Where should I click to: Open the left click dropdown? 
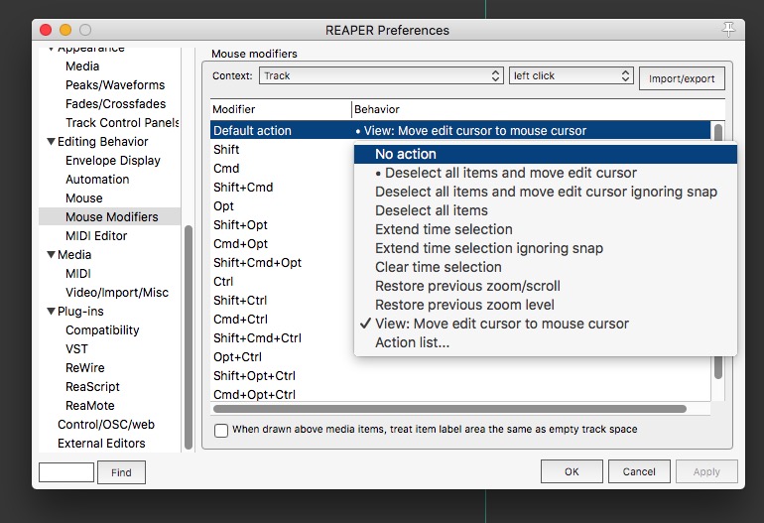[571, 75]
